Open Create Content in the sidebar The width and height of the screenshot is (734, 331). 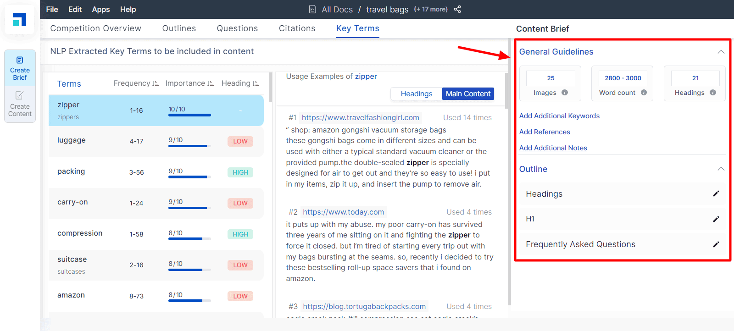pyautogui.click(x=20, y=104)
